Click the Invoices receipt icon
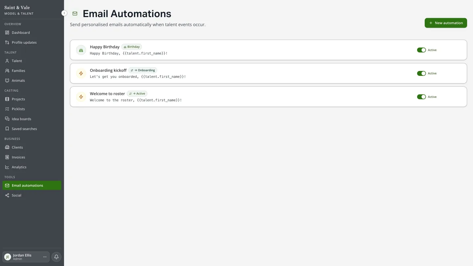473x266 pixels. [x=7, y=157]
